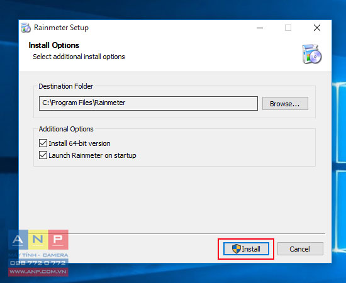Toggle the Launch Rainmeter on startup checkbox
Image resolution: width=346 pixels, height=283 pixels.
43,155
